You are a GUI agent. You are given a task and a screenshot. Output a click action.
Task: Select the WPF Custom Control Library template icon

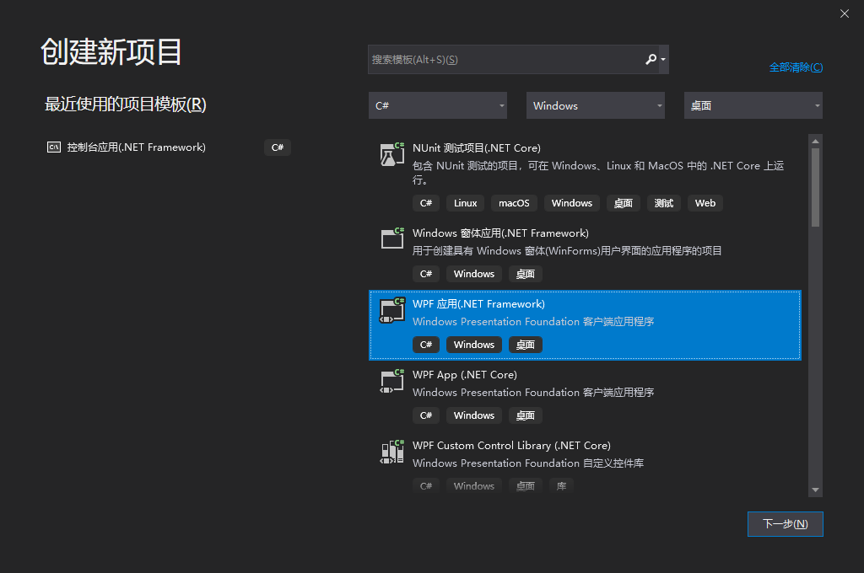(x=391, y=452)
